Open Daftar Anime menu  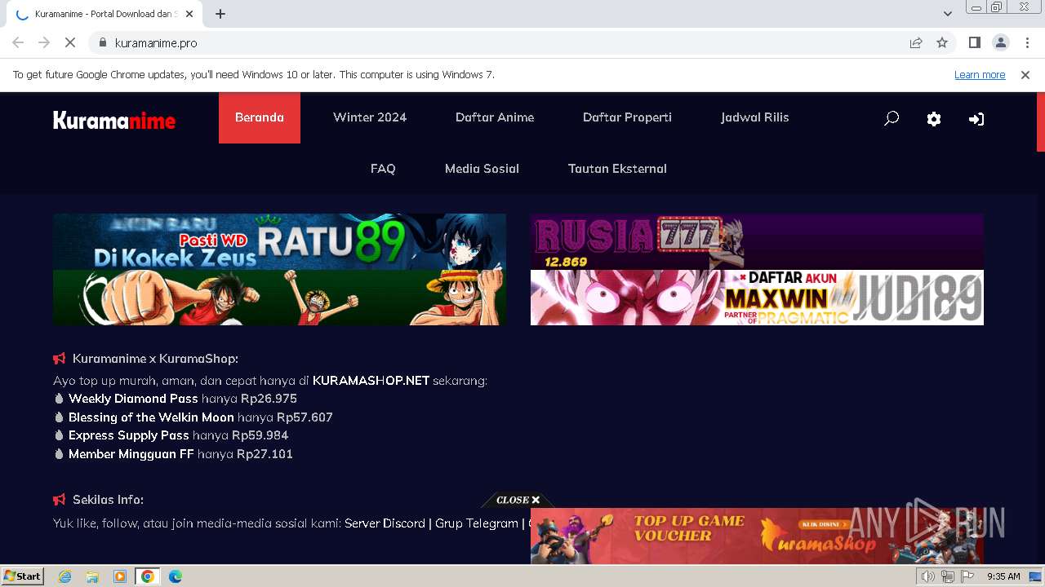[495, 117]
